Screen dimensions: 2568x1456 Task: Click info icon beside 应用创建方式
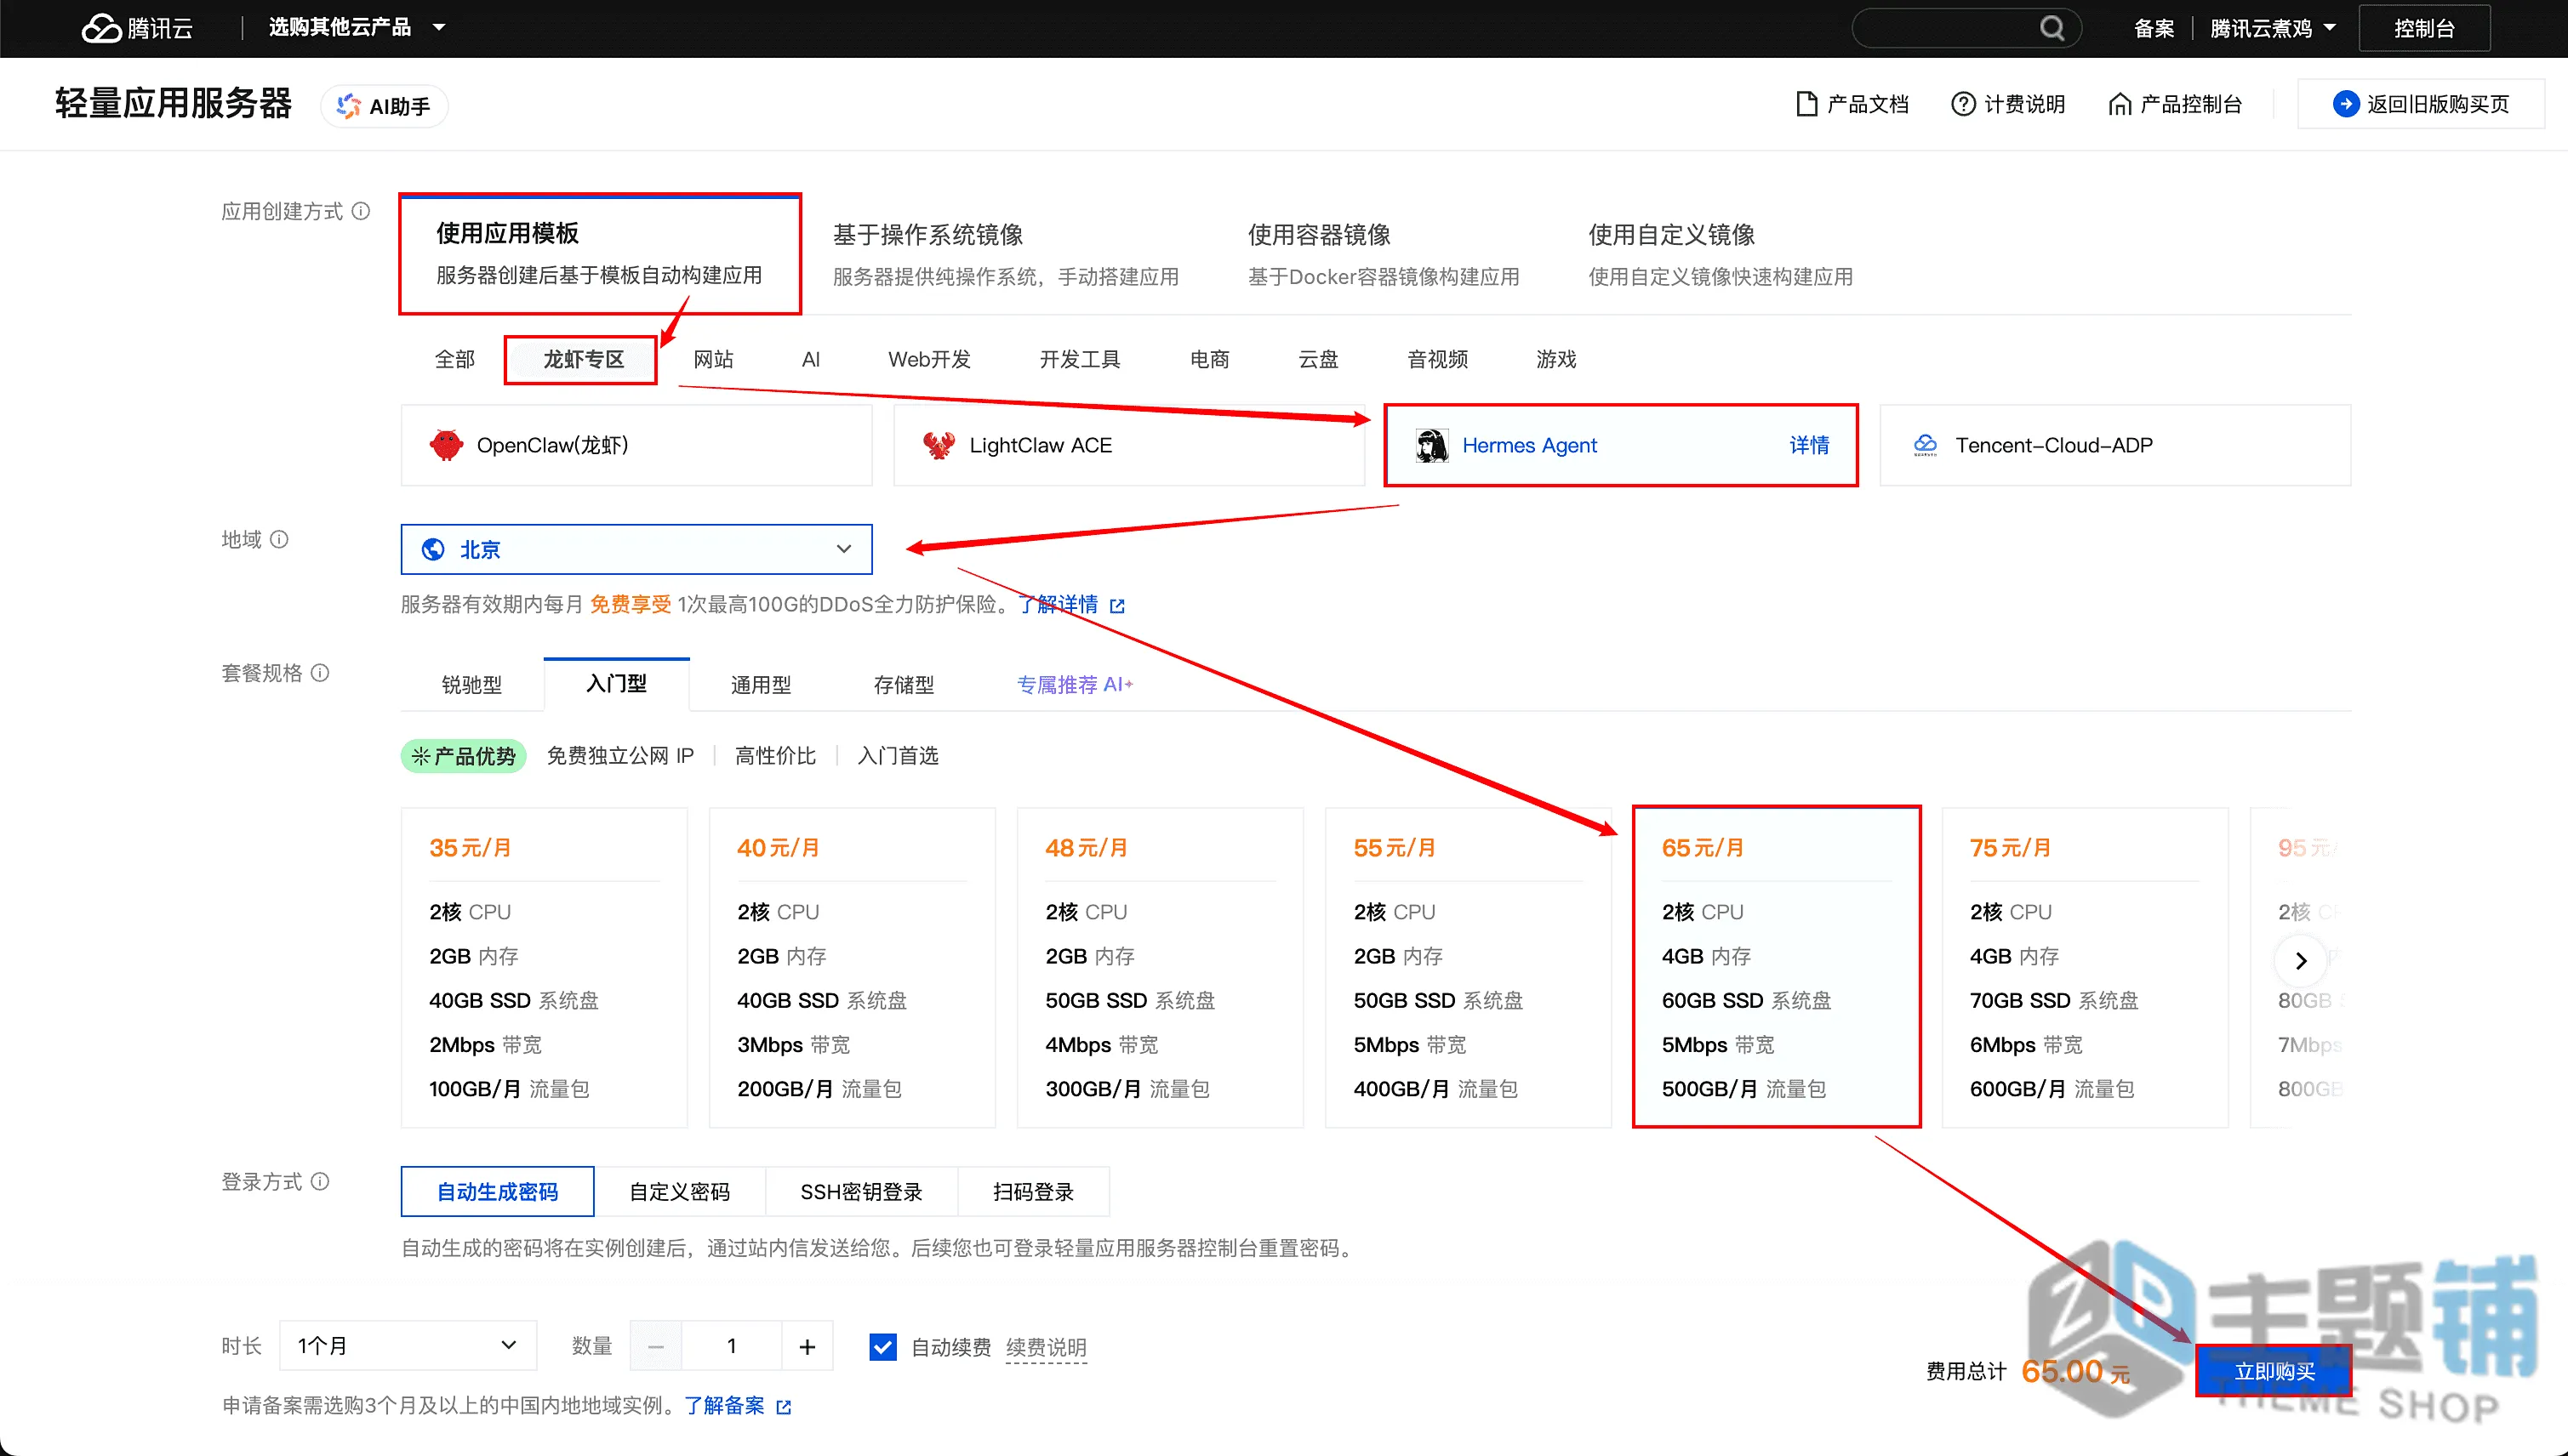point(361,211)
